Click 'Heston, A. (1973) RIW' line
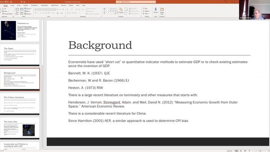The width and height of the screenshot is (270, 152). coord(86,88)
